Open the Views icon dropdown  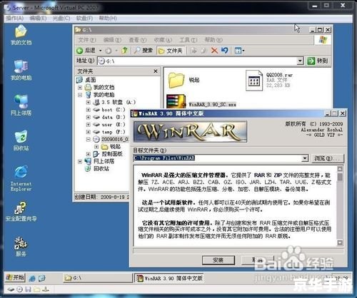pos(239,51)
